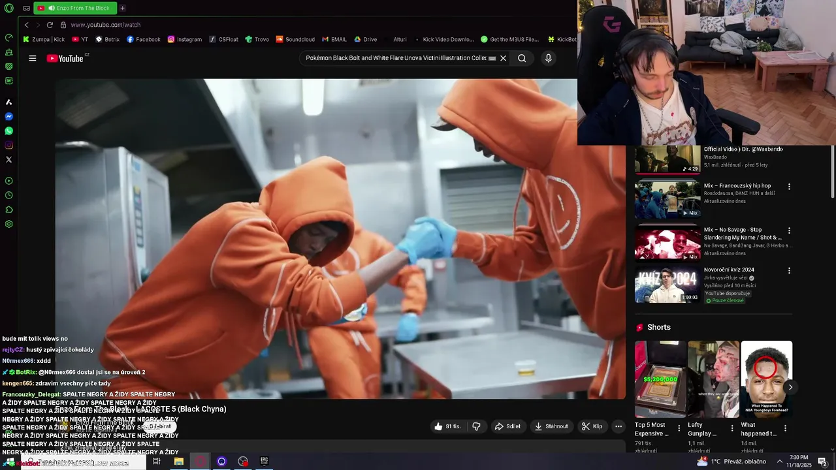Open more actions menu beside Klip
836x470 pixels.
pyautogui.click(x=619, y=426)
